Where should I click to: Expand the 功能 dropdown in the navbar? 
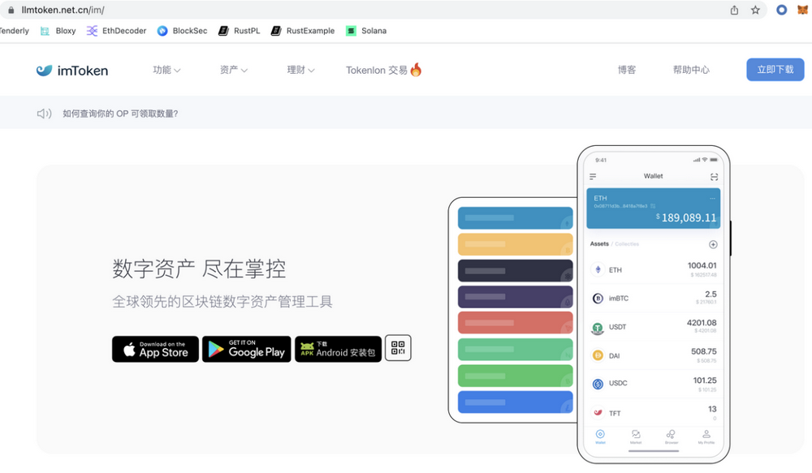click(x=166, y=70)
